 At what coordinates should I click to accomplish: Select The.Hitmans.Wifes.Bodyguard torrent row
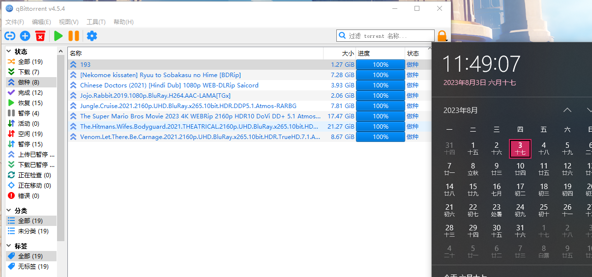pos(249,127)
